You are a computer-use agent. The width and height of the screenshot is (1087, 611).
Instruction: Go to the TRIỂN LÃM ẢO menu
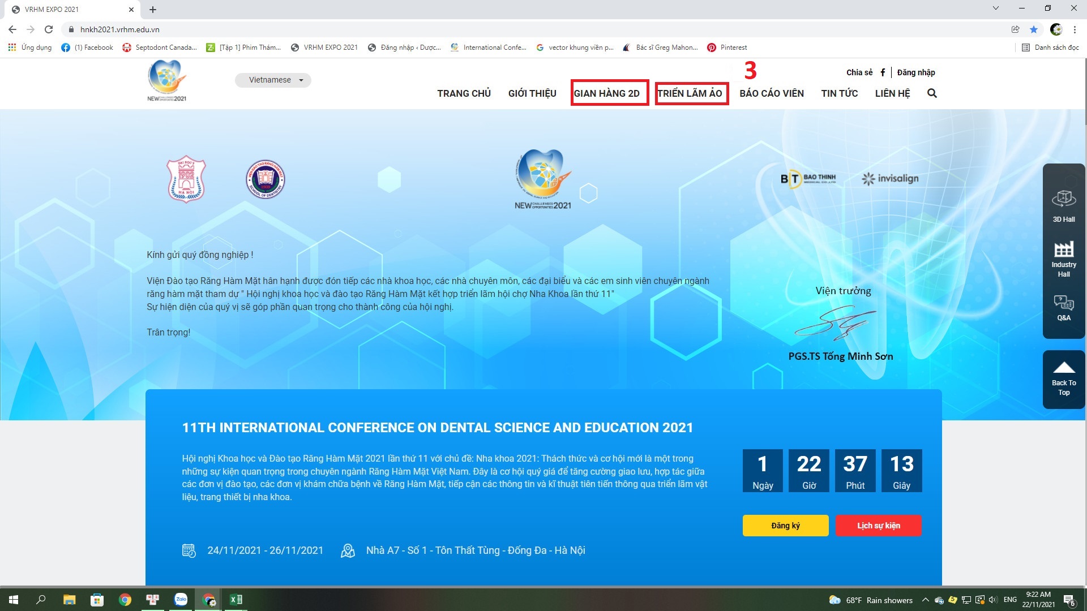coord(690,93)
